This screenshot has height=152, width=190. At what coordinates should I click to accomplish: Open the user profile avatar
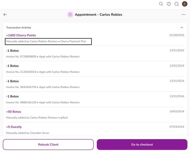click(x=184, y=4)
